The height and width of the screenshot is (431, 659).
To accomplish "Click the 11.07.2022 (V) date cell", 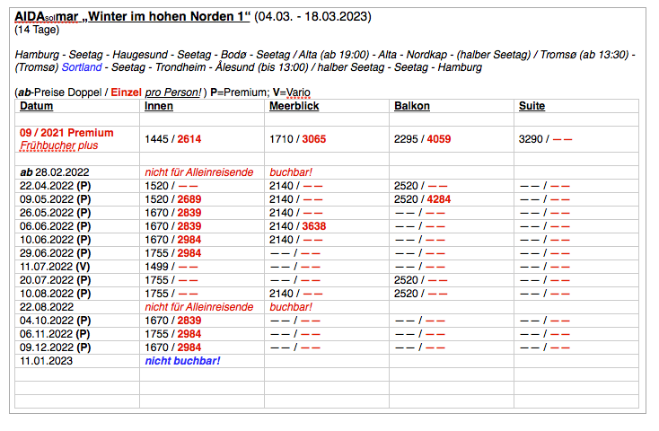I will [x=54, y=267].
